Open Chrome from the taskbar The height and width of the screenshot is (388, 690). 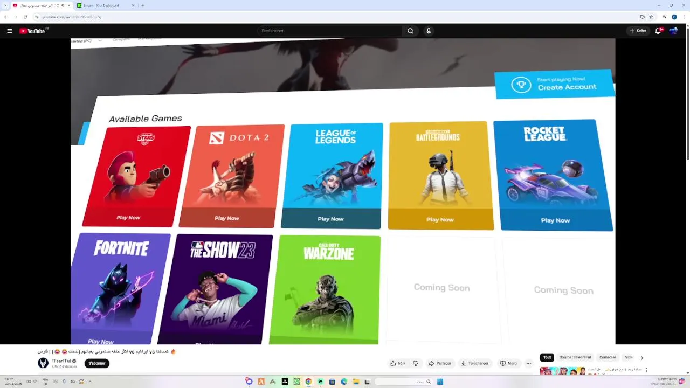pos(308,382)
